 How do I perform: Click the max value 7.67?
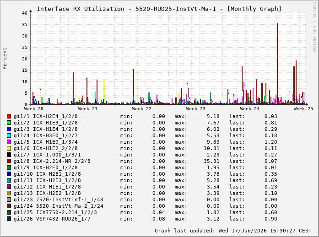213,123
